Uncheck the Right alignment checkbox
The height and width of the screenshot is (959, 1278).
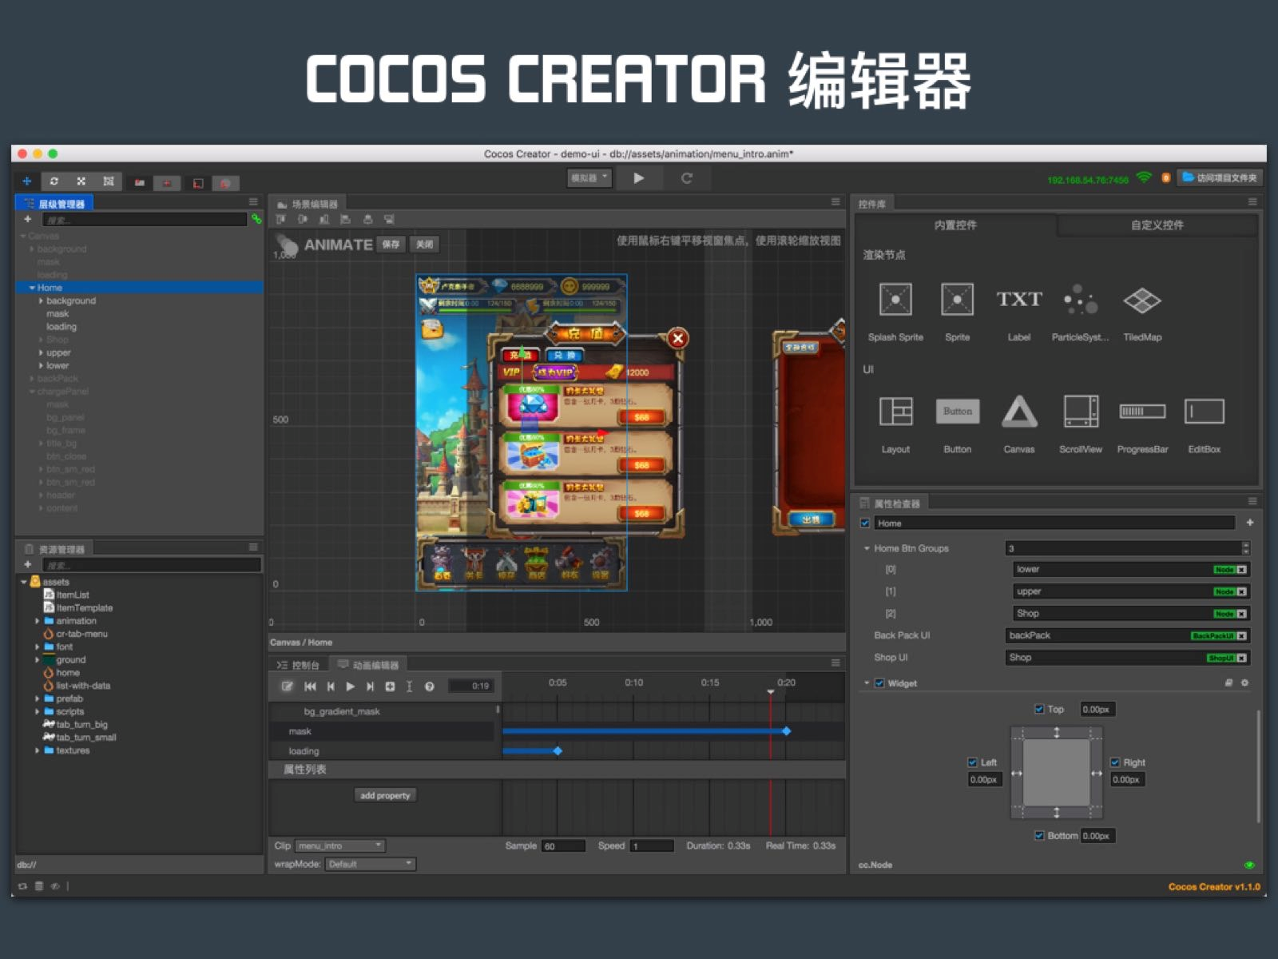pyautogui.click(x=1115, y=762)
